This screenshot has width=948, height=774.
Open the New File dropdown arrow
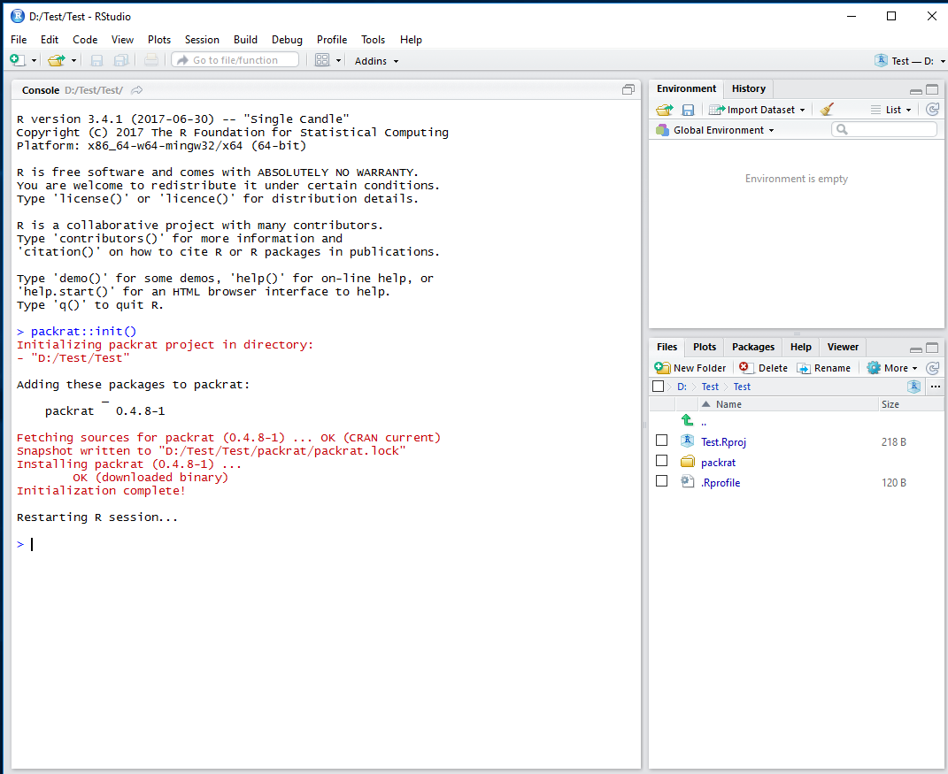34,61
